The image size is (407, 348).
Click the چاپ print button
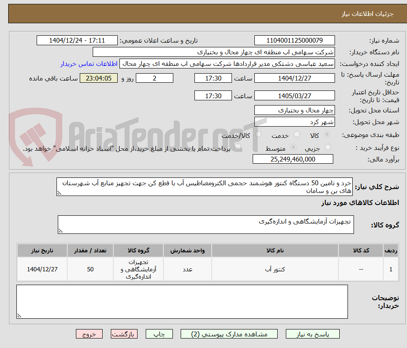pyautogui.click(x=159, y=334)
